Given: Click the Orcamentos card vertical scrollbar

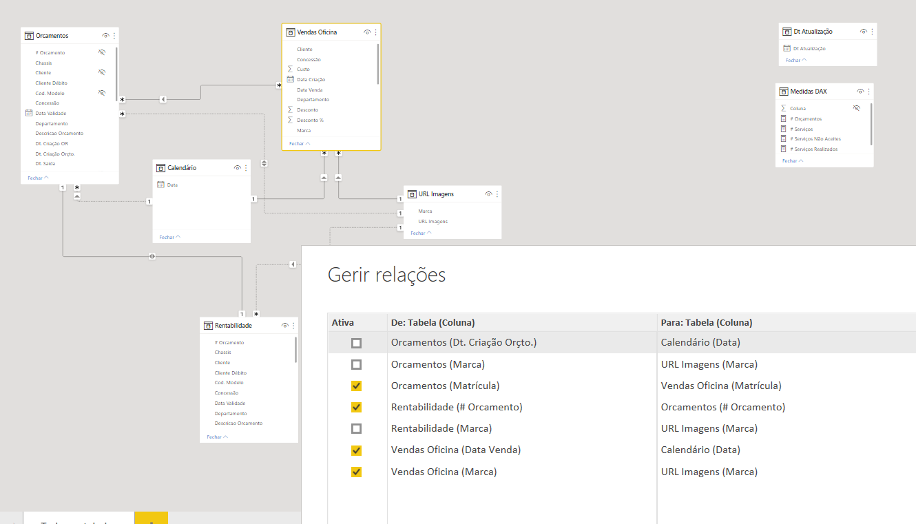Looking at the screenshot, I should point(116,74).
